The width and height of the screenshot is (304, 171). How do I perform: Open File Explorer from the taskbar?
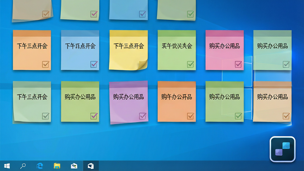(57, 166)
